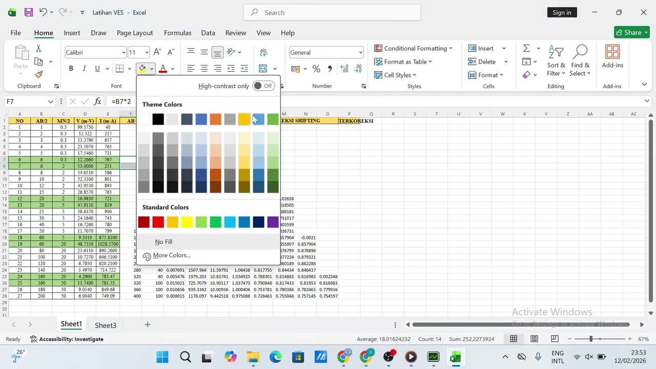Click Decrease Decimal icon
The image size is (656, 369).
(x=358, y=69)
